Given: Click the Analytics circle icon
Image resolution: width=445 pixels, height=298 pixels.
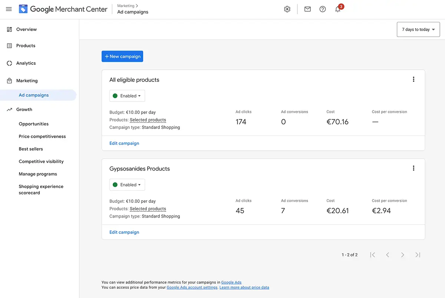Looking at the screenshot, I should point(10,63).
